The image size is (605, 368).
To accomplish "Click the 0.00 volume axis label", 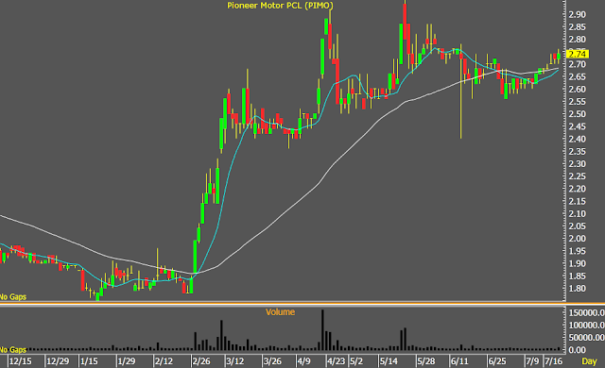I will pos(577,350).
